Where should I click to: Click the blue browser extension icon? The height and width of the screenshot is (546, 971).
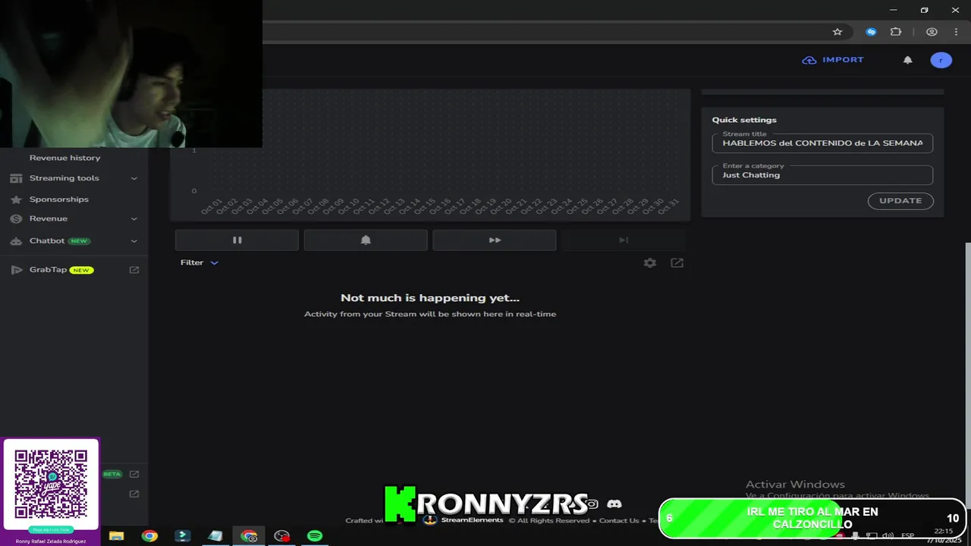(x=871, y=32)
